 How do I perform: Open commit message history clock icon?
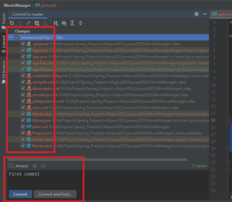43,166
